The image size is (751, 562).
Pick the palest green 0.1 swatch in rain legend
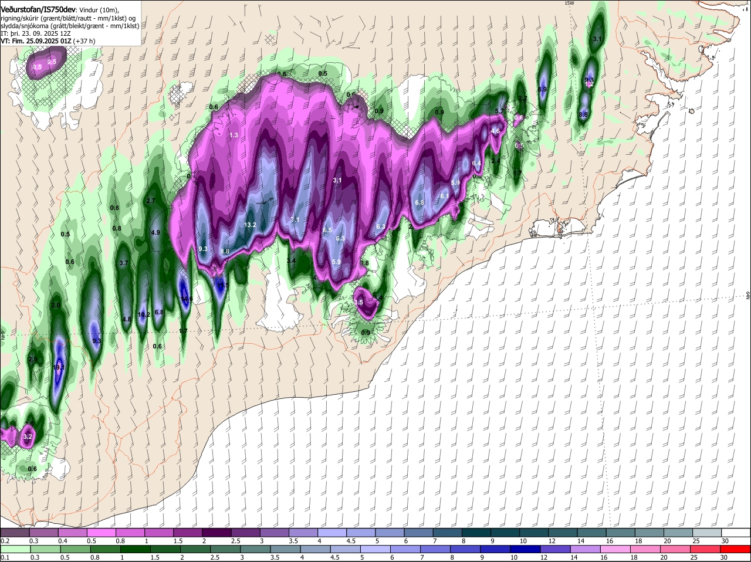point(15,549)
